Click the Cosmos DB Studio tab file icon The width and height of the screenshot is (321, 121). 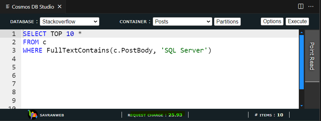pyautogui.click(x=8, y=7)
